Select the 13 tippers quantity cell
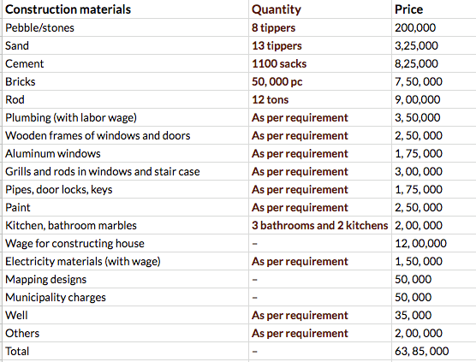476x362 pixels. point(320,45)
